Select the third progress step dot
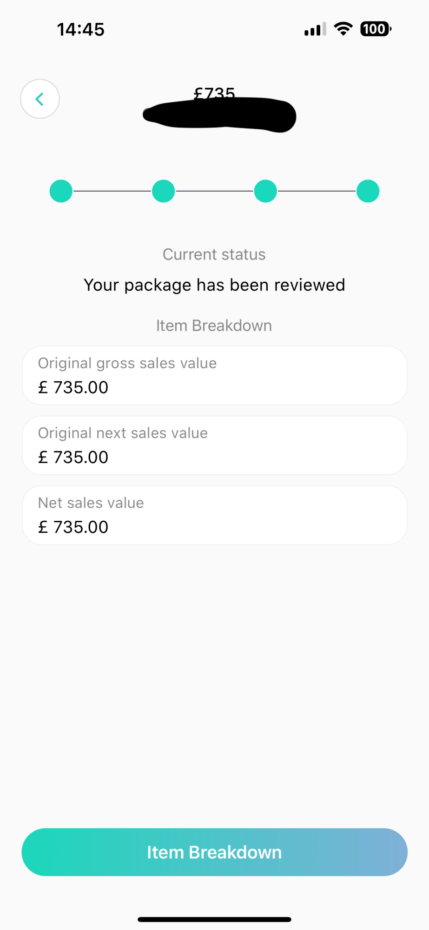The image size is (429, 930). (265, 191)
